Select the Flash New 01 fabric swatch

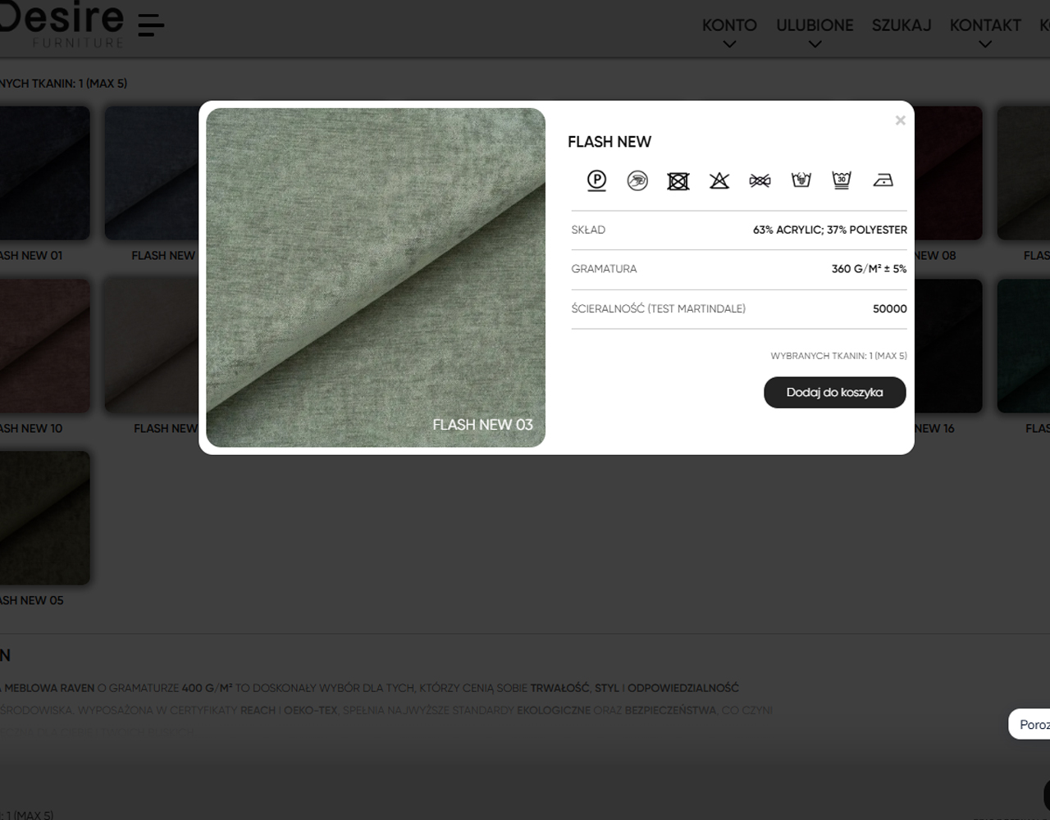click(x=44, y=173)
